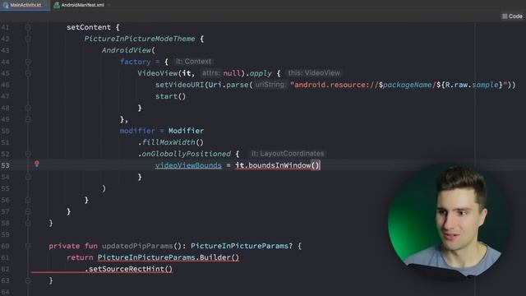Viewport: 526px width, 296px height.
Task: Click the fold end marker on line 54
Action: (28, 177)
